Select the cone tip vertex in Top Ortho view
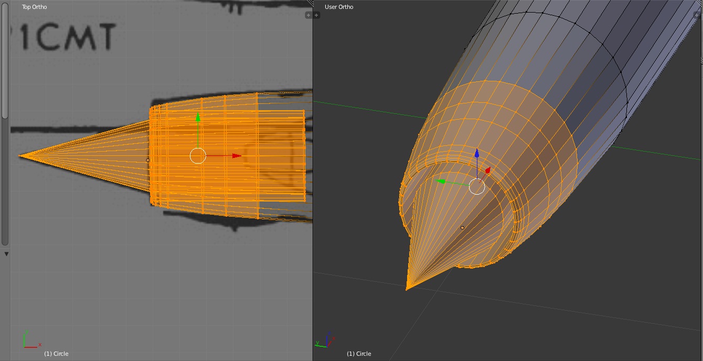 (x=20, y=155)
